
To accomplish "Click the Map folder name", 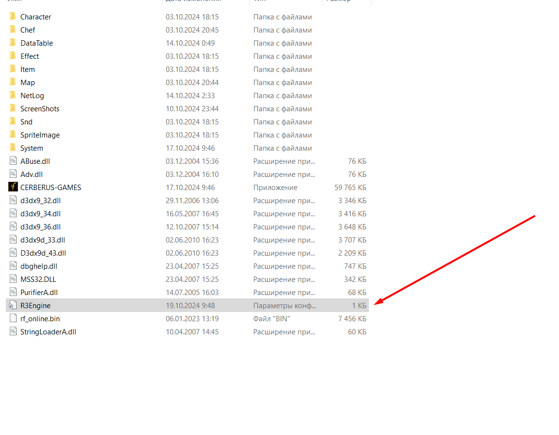I will 28,82.
